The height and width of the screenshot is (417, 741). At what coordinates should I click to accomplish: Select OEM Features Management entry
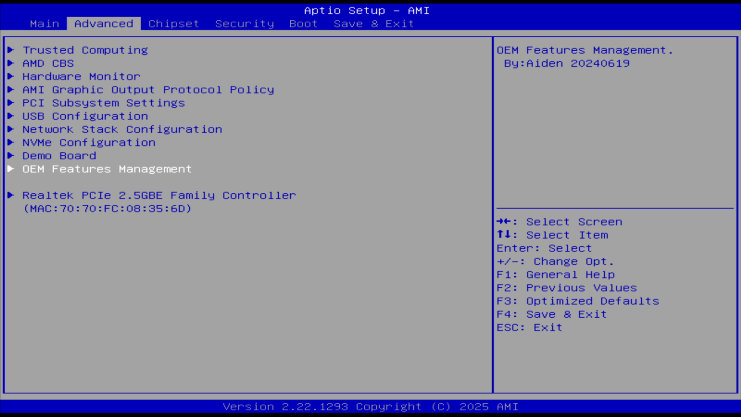click(x=107, y=169)
